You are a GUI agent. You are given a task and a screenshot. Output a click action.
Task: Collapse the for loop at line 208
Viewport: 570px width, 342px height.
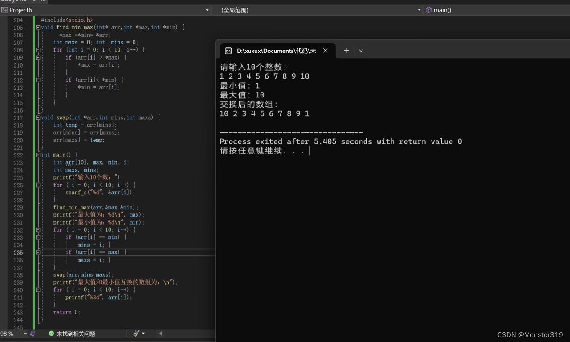pos(38,50)
